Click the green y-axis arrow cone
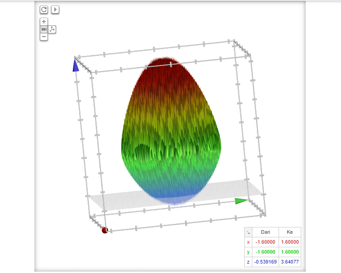341x273 pixels. (x=241, y=201)
